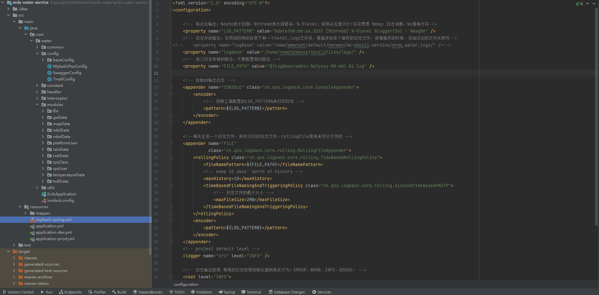Expand the rainData package
599x295 pixels.
tap(43, 149)
